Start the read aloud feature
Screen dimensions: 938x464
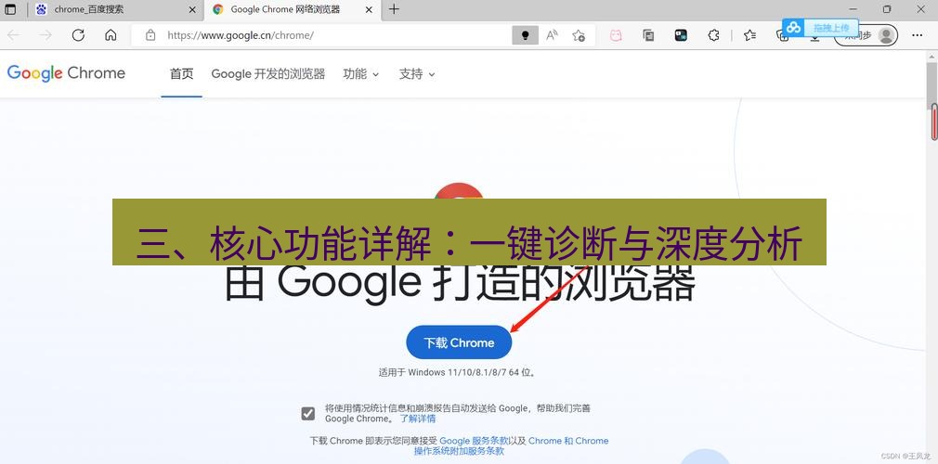click(552, 35)
